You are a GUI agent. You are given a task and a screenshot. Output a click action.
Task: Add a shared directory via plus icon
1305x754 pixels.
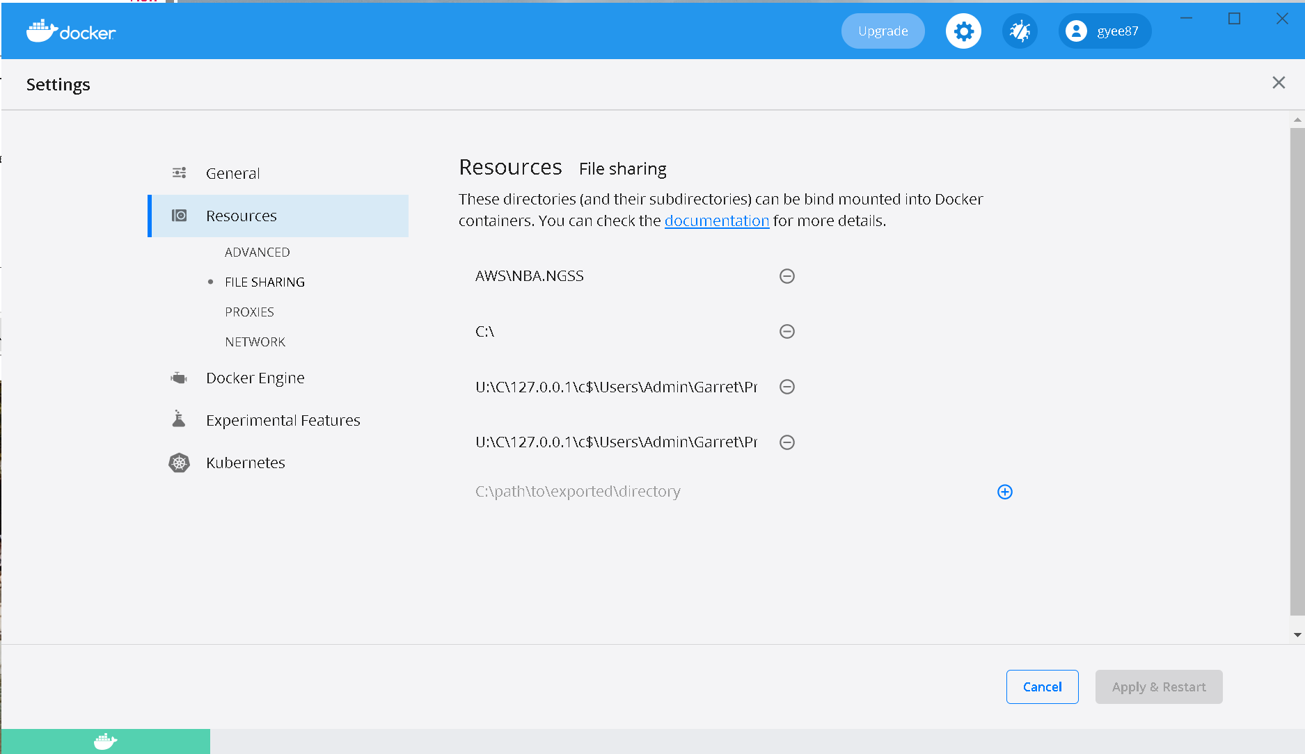point(1004,492)
